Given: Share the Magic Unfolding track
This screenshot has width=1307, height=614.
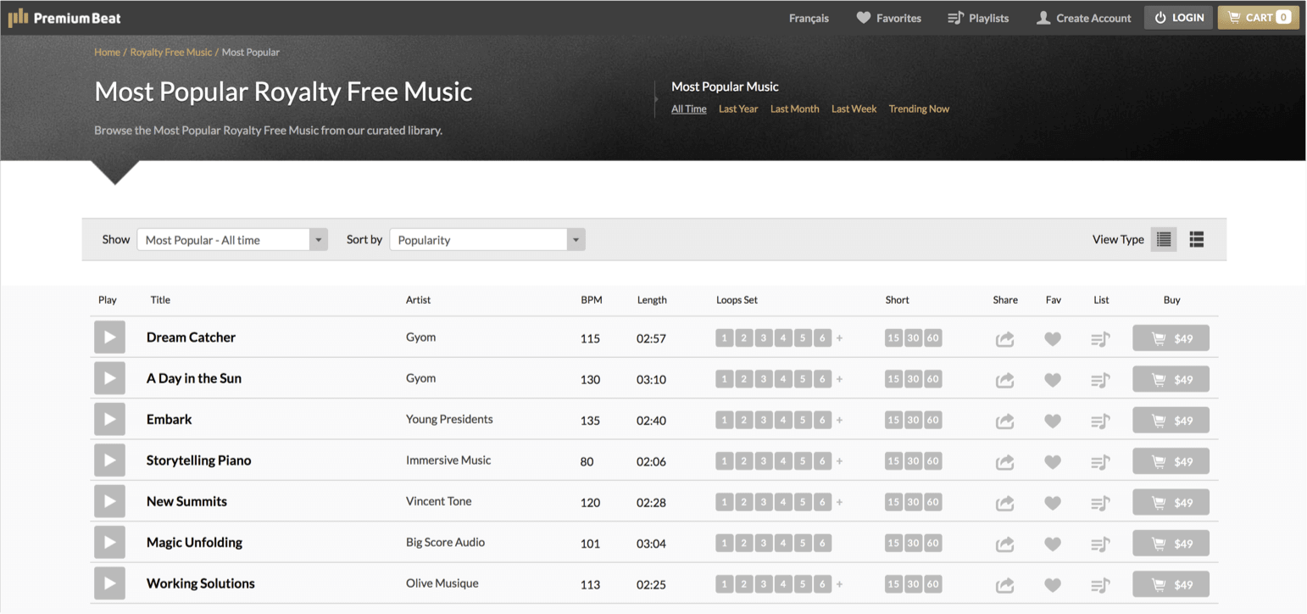Looking at the screenshot, I should 1004,544.
